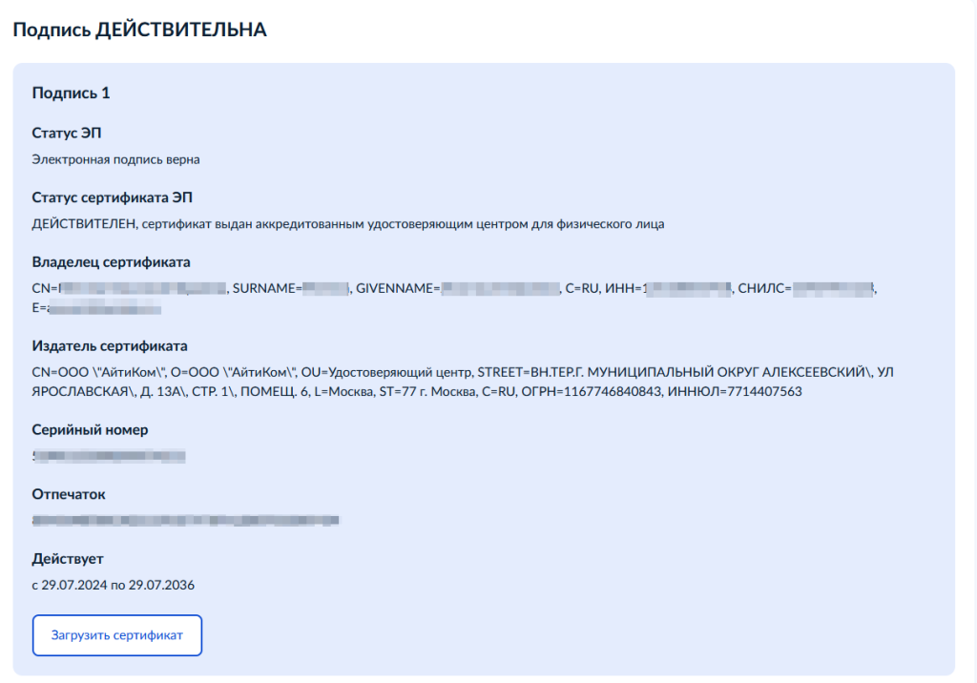
Task: Click the Загрузить сертификат button
Action: point(117,635)
